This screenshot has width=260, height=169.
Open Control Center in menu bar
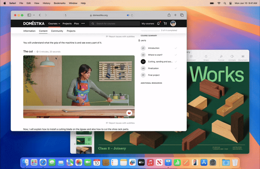pyautogui.click(x=231, y=3)
